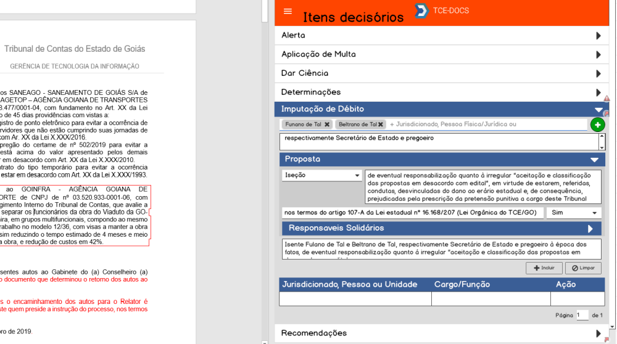617x344 pixels.
Task: Open the hamburger menu in the orange header
Action: tap(288, 11)
